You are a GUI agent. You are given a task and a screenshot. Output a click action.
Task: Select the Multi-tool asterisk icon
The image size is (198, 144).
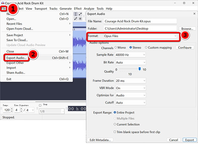pyautogui.click(x=80, y=19)
